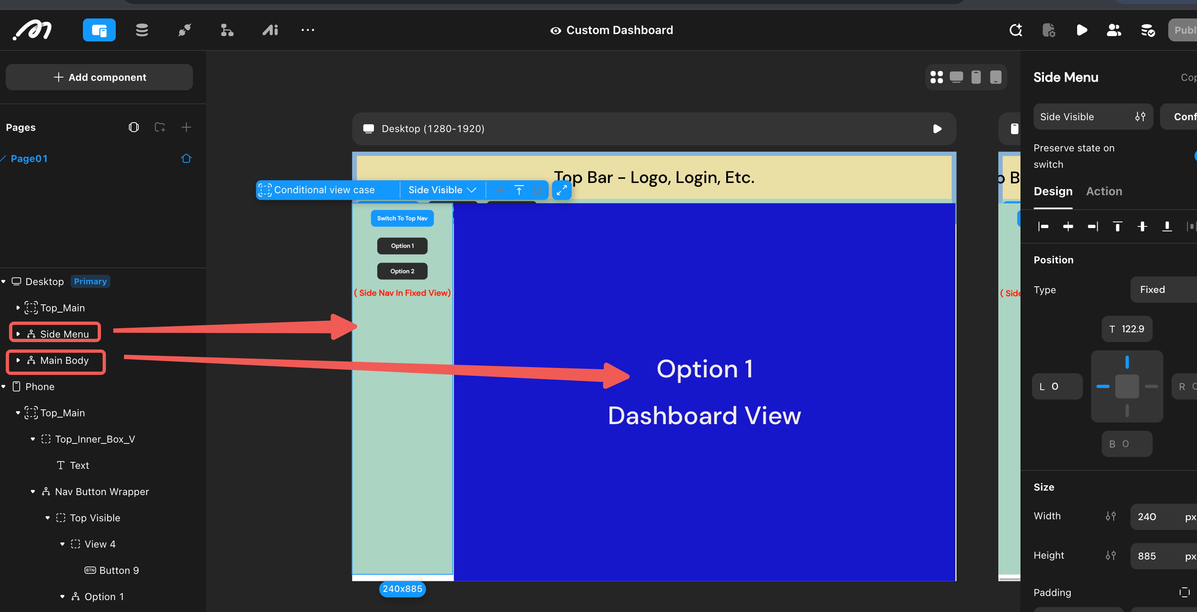Open the Ai assistant icon

tap(270, 30)
